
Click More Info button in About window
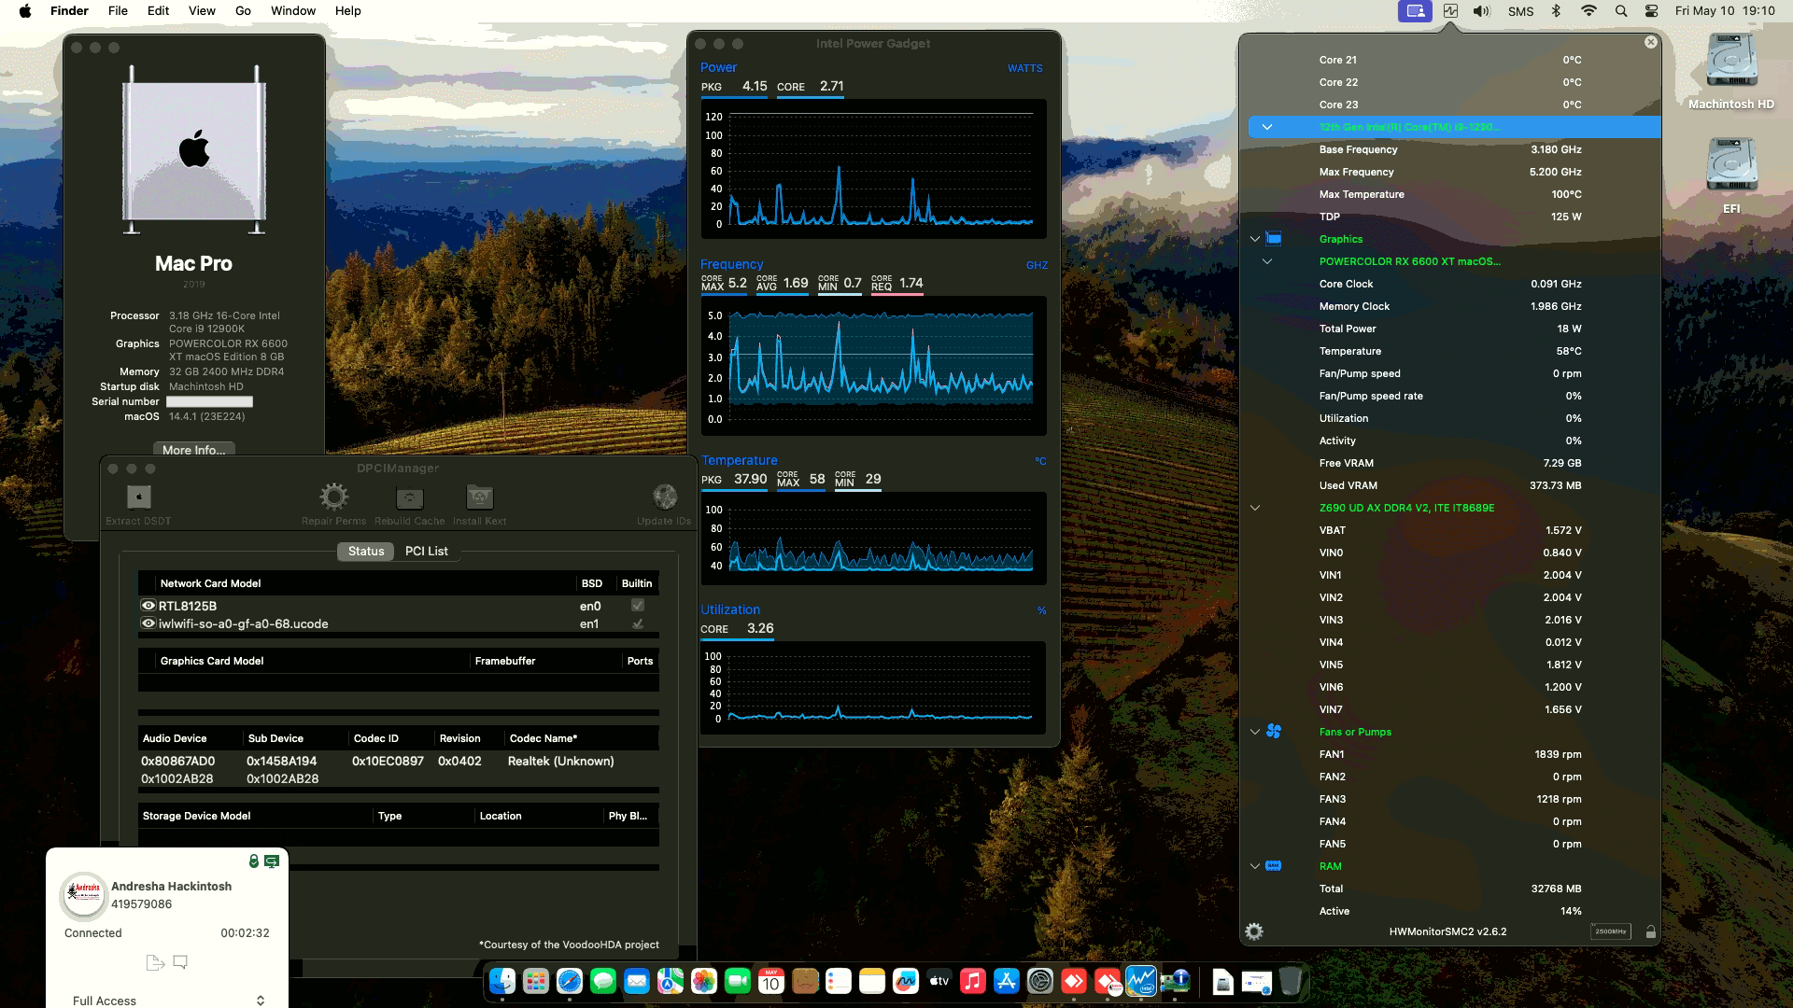click(194, 449)
